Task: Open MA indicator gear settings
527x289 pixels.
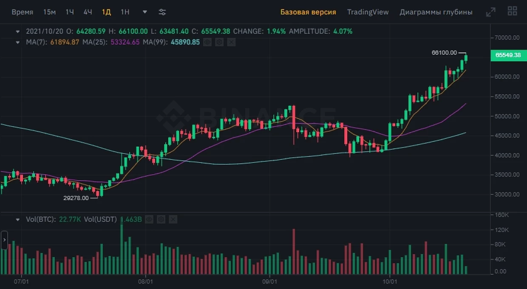Action: coord(219,42)
